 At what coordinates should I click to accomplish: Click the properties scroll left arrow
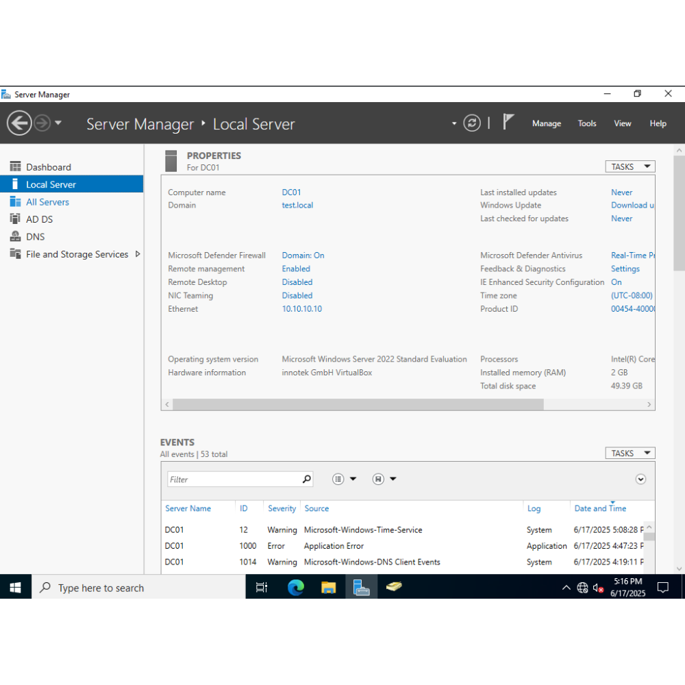pos(167,405)
